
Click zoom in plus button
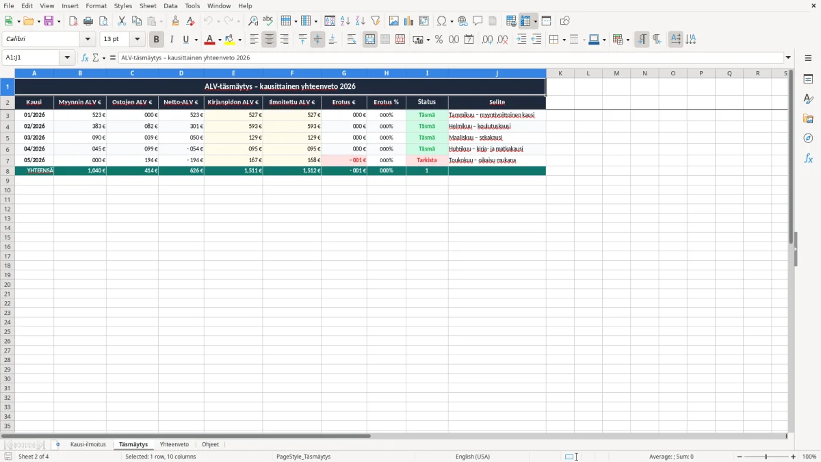pos(793,457)
